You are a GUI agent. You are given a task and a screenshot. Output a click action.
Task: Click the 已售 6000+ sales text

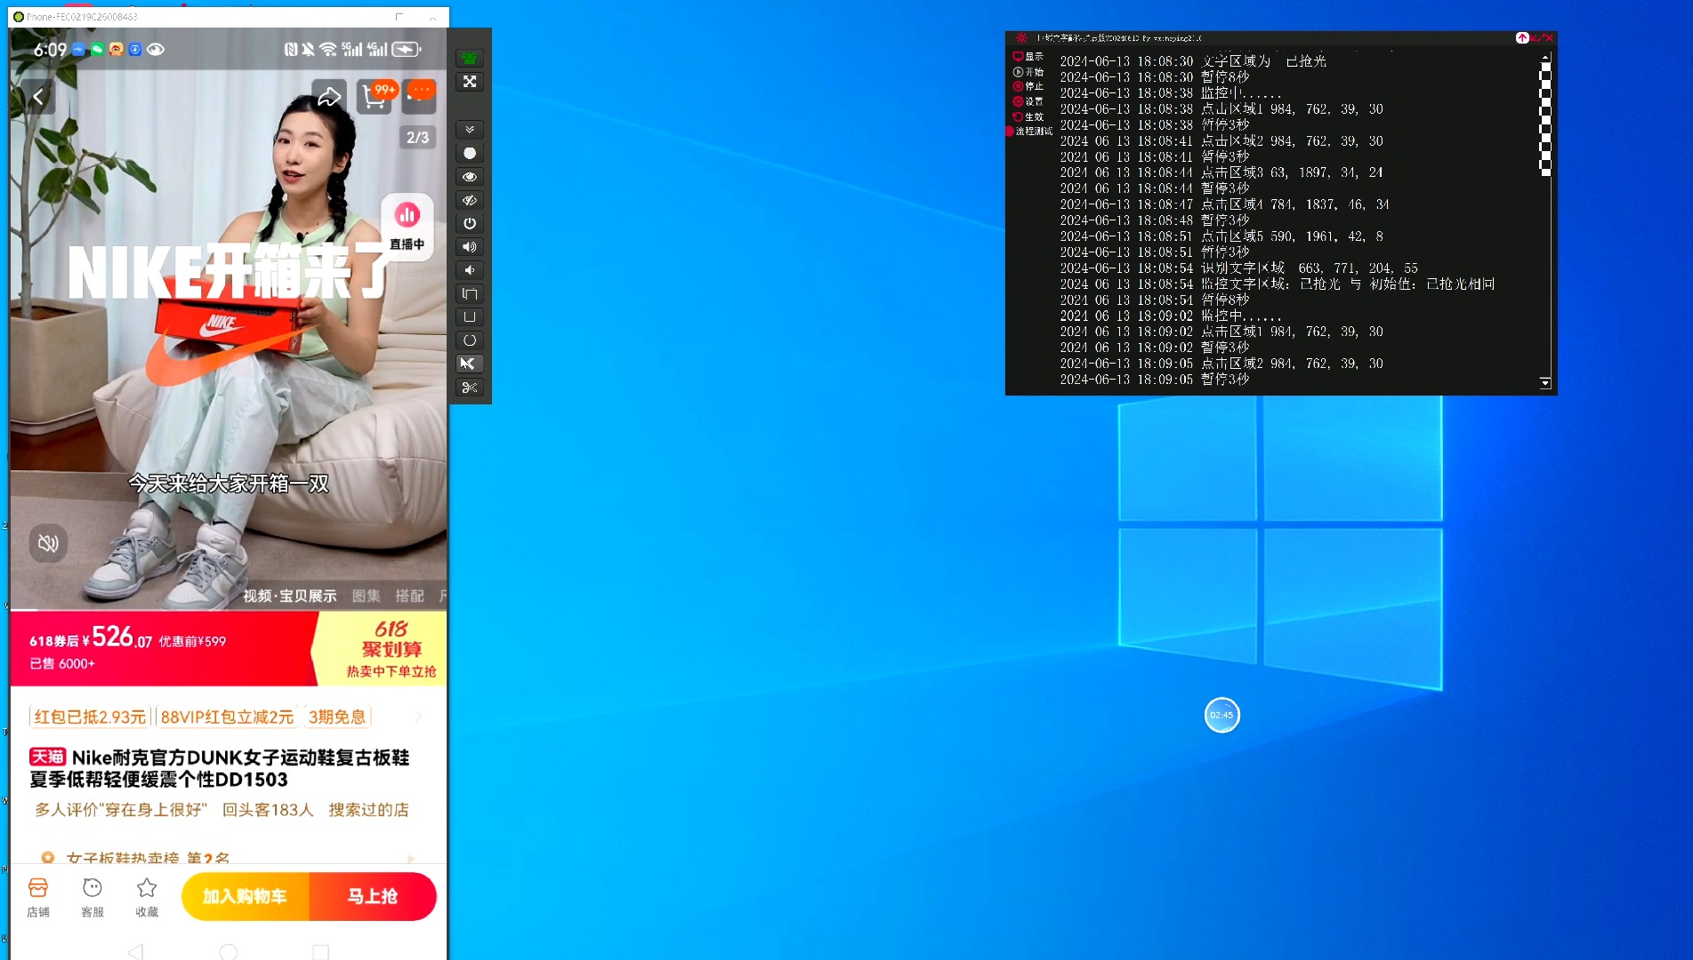tap(62, 664)
